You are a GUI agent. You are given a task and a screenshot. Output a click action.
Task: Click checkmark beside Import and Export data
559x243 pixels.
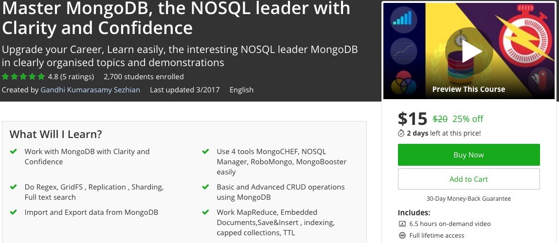[x=14, y=212]
